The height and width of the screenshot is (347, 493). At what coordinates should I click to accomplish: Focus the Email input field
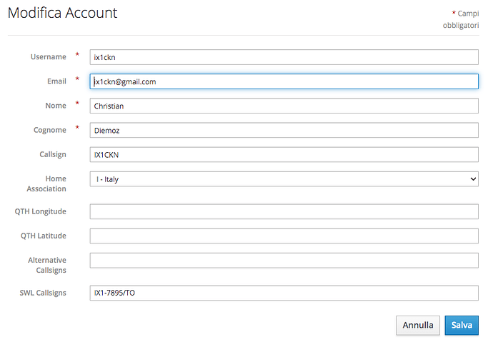284,81
